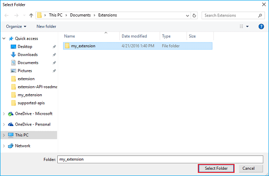Viewport: 269px width, 176px height.
Task: Open recent locations dropdown arrow
Action: coord(24,15)
